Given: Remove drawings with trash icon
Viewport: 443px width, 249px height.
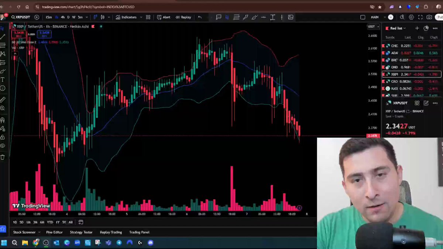Looking at the screenshot, I should point(3,157).
